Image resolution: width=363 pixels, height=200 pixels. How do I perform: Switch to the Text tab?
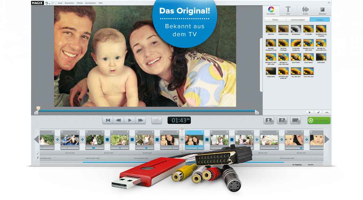(288, 10)
